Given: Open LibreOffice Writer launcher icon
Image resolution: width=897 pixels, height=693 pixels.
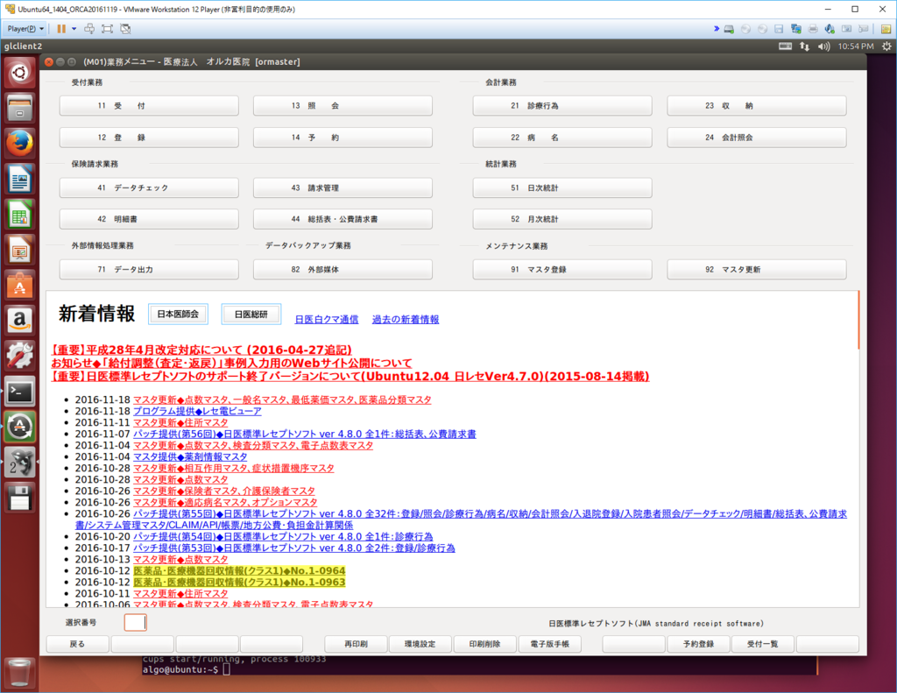Looking at the screenshot, I should click(x=19, y=179).
